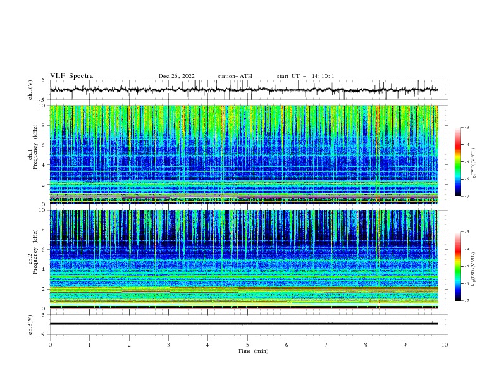501x387 pixels.
Task: Click the time axis tick label "7"
Action: 326,345
